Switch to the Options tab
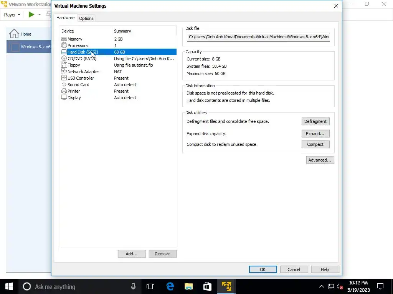This screenshot has width=393, height=294. click(x=86, y=18)
